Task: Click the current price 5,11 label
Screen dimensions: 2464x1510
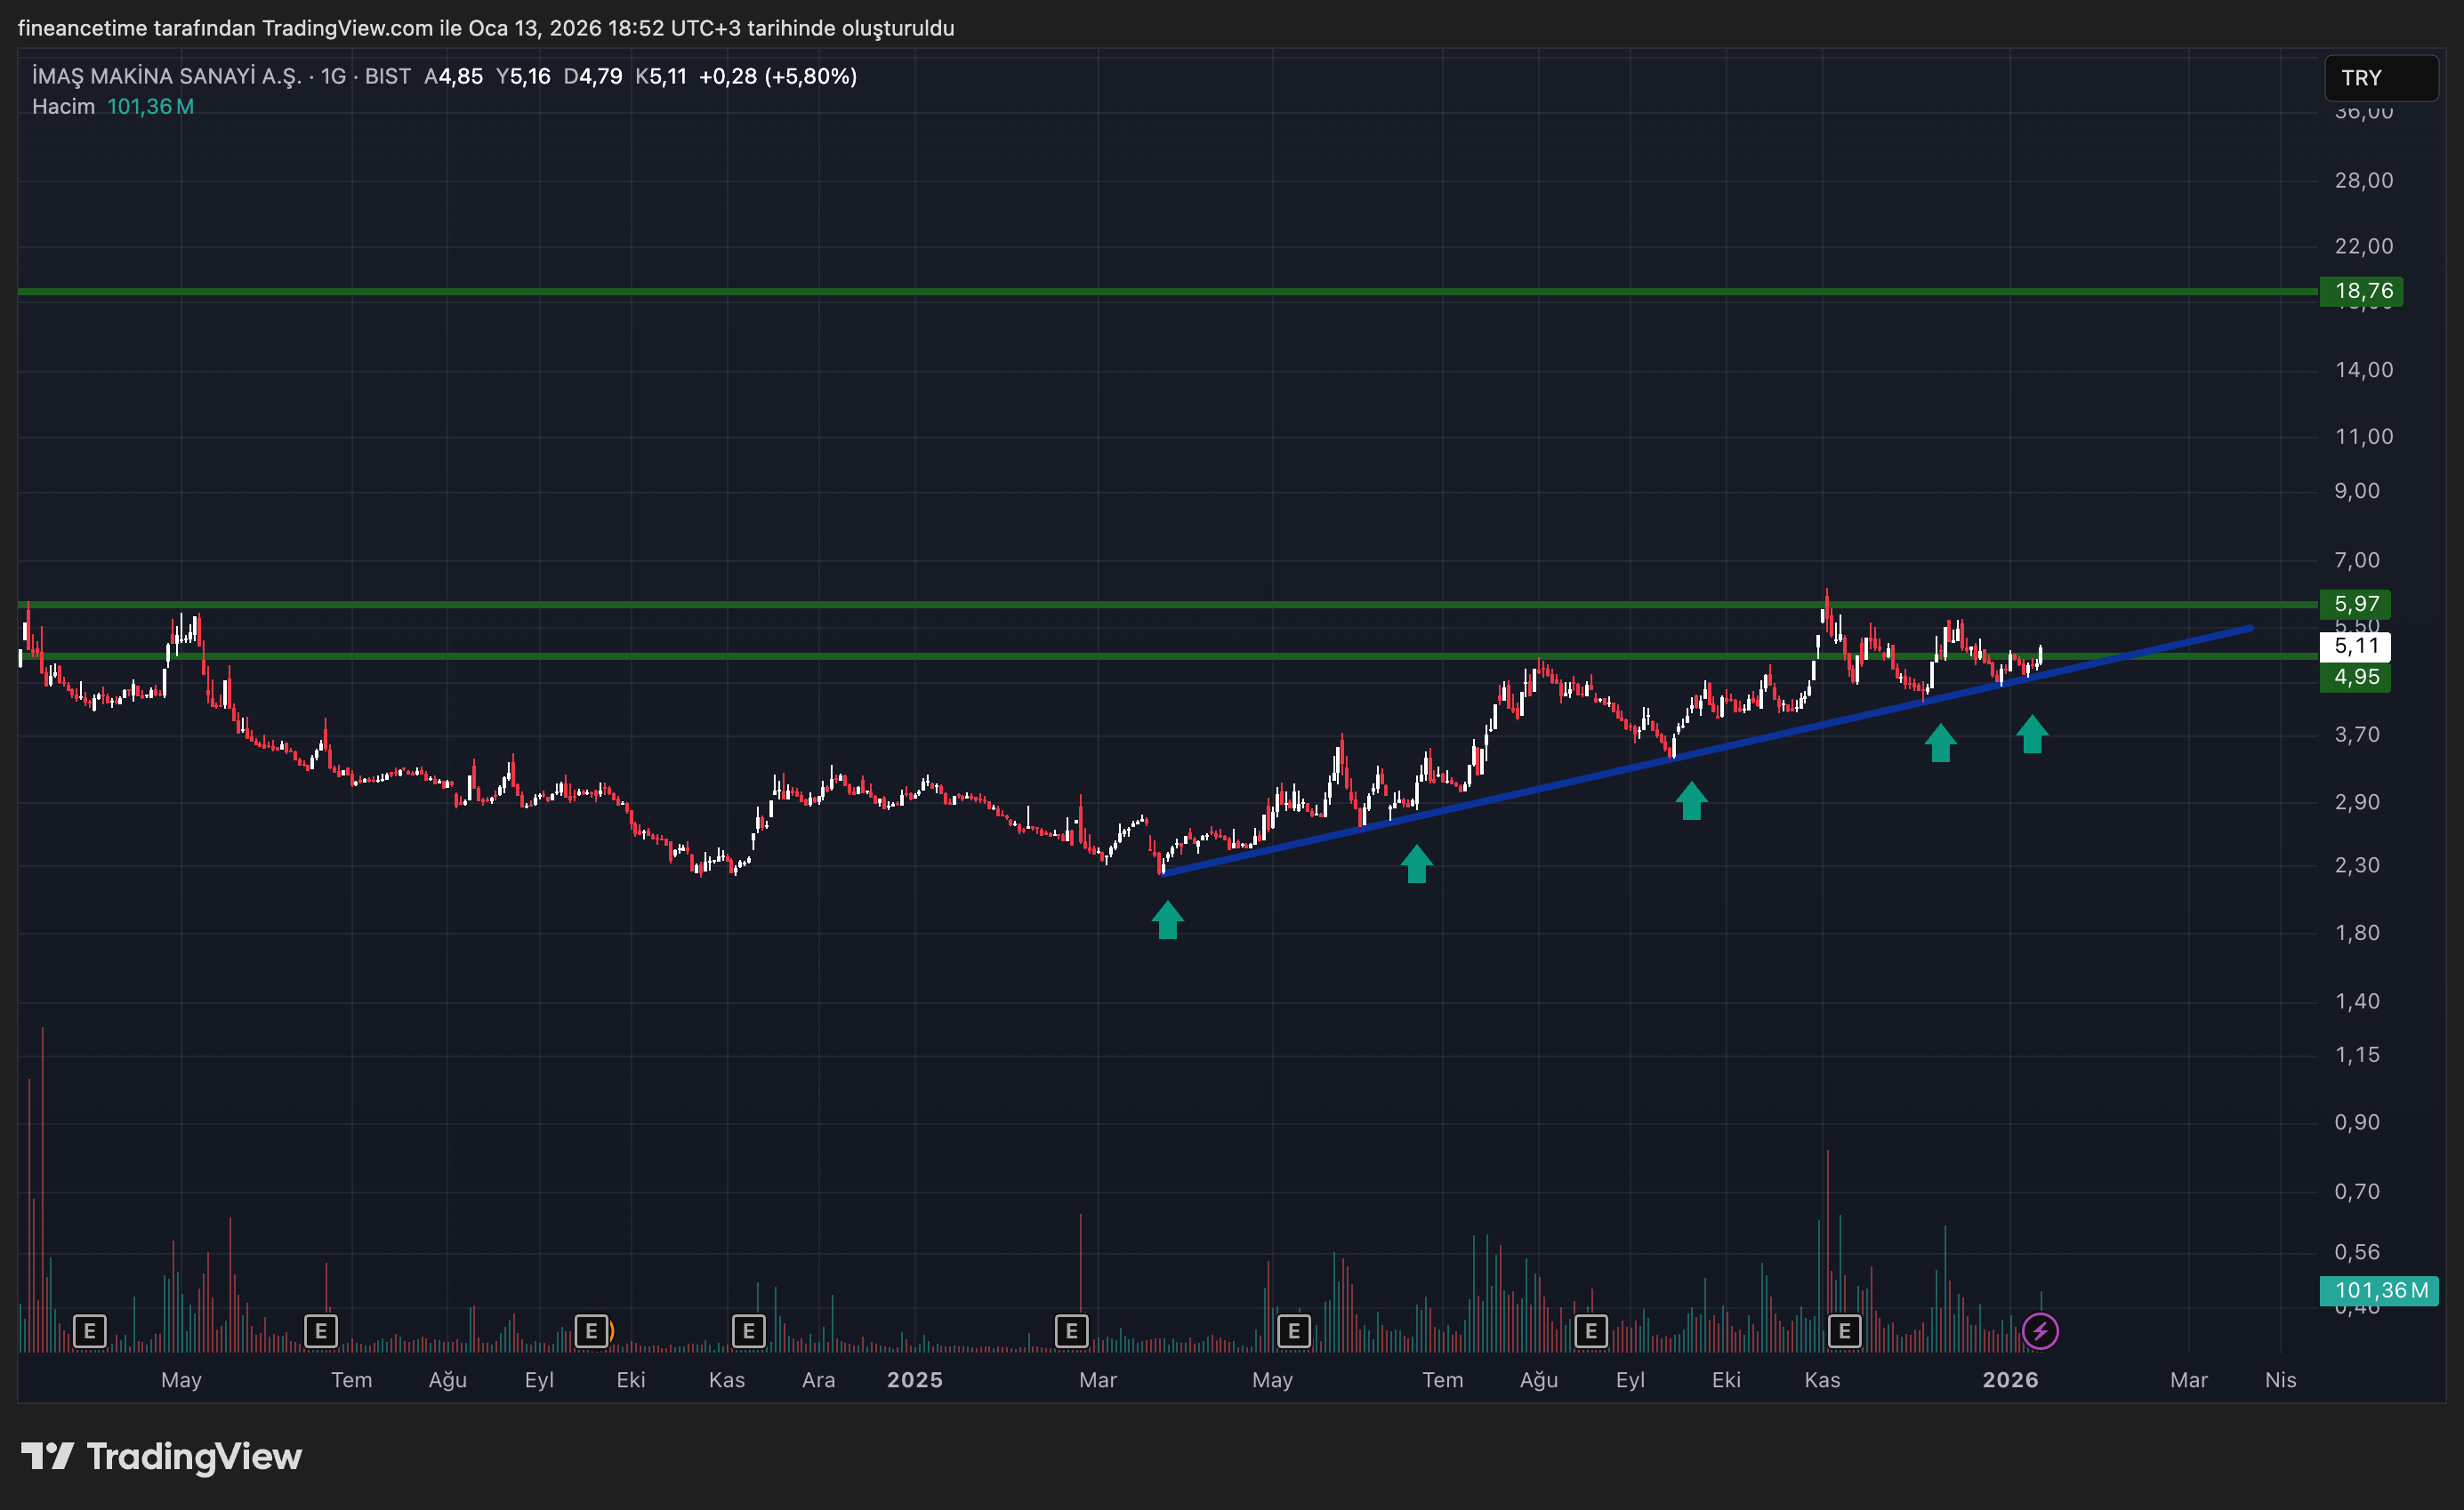Action: coord(2355,646)
